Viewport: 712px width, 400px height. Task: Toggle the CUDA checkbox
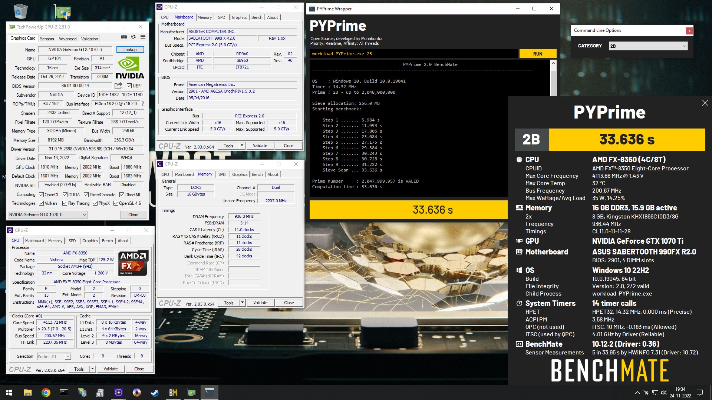[x=65, y=195]
